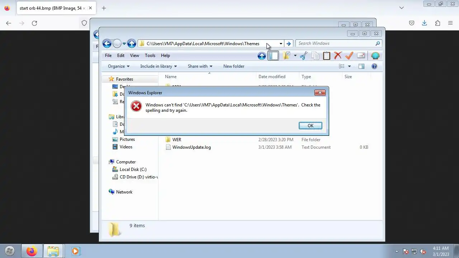459x258 pixels.
Task: Sort by the Name column header
Action: [210, 77]
